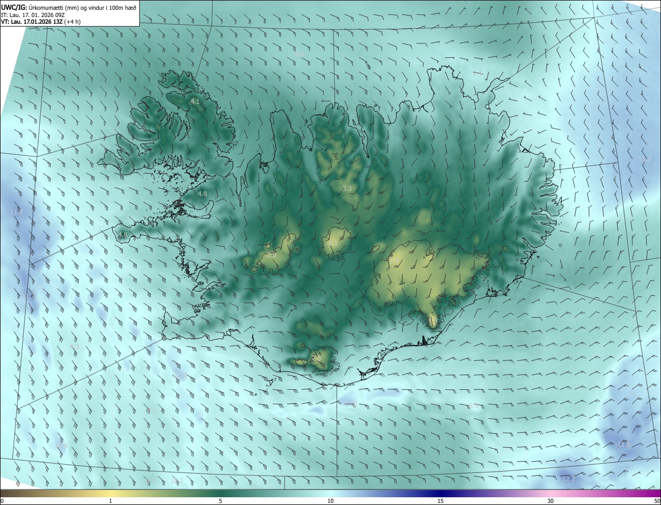Click the 12.2 precipitation value label
Image resolution: width=661 pixels, height=505 pixels.
click(568, 479)
